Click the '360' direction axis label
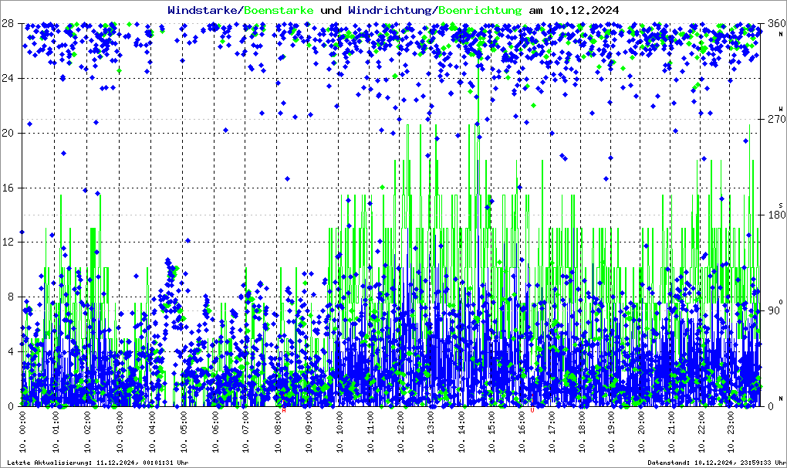 click(x=777, y=24)
